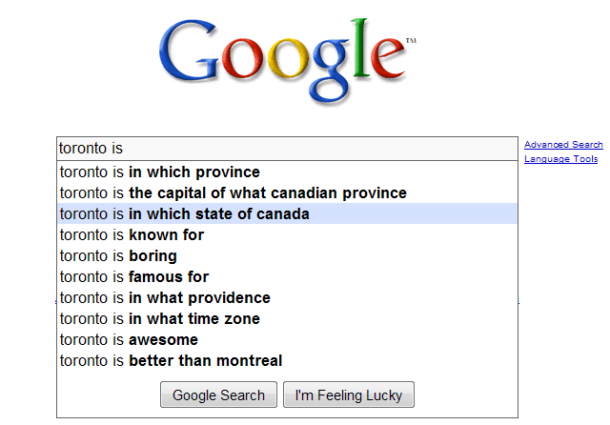Click the Google logo image
The height and width of the screenshot is (425, 610).
click(287, 61)
